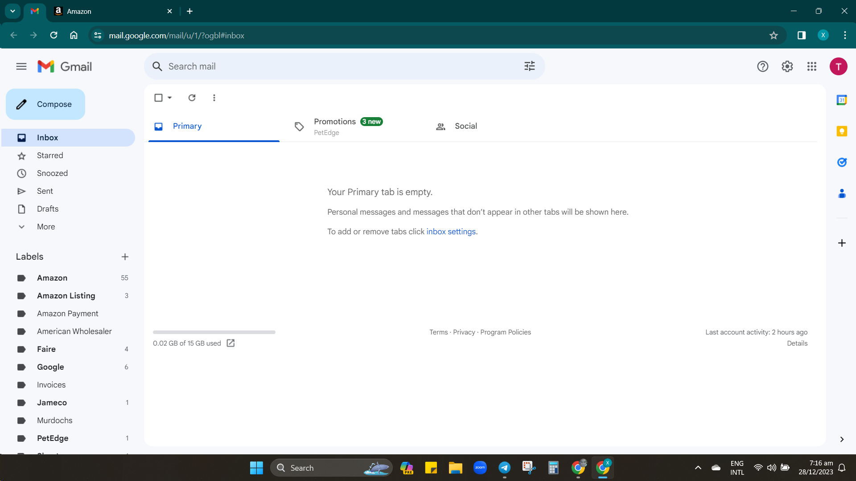Hide the side panel chevron
The height and width of the screenshot is (481, 856).
(842, 439)
